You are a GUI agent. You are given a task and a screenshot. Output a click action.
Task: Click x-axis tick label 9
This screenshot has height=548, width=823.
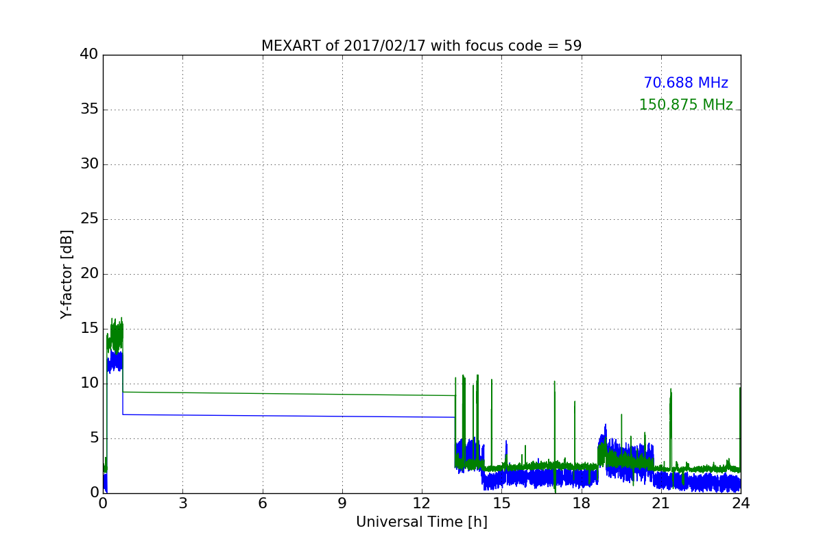[342, 503]
